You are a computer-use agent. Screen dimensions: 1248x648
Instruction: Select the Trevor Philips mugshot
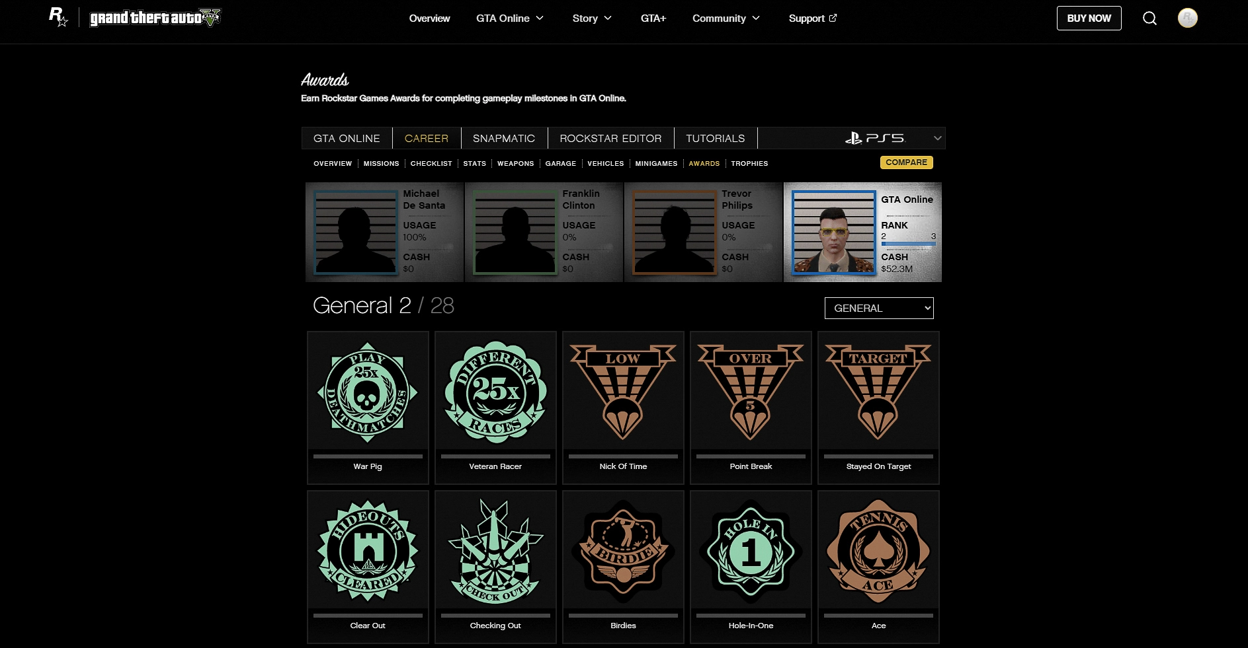pyautogui.click(x=675, y=232)
